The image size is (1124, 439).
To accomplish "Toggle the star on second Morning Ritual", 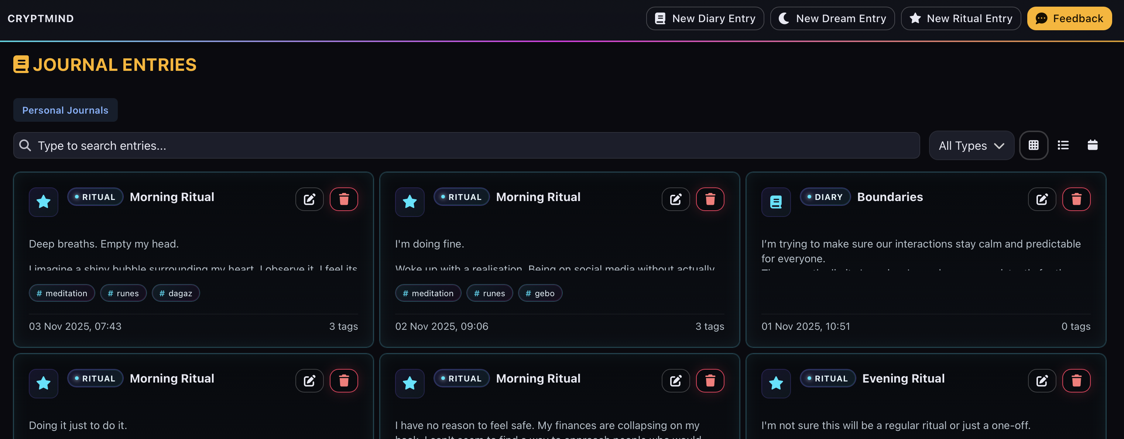I will click(x=409, y=202).
